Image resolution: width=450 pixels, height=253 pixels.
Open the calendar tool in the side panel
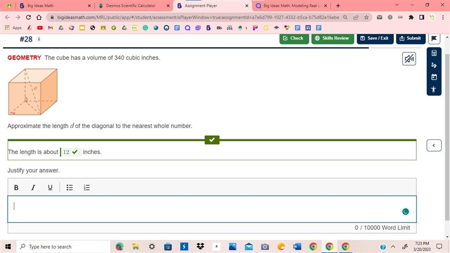[434, 77]
